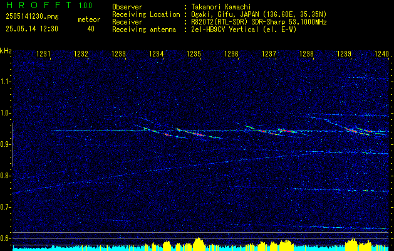Click the 1233 time axis marker
Viewport: 394px width, 251px height.
click(x=118, y=53)
